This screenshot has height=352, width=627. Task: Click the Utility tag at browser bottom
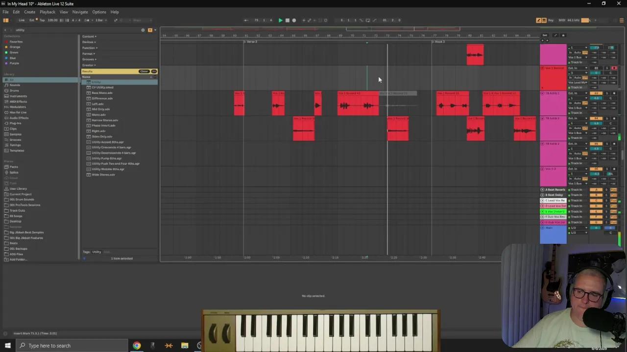pyautogui.click(x=96, y=252)
